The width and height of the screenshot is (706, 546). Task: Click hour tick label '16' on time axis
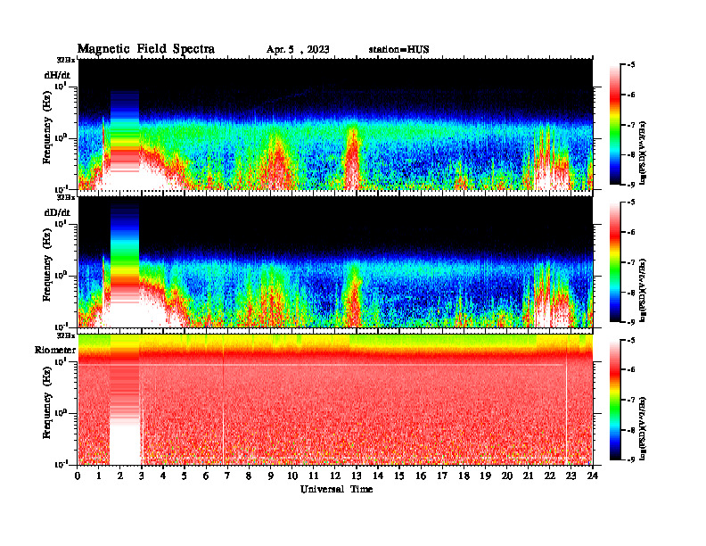coord(421,476)
